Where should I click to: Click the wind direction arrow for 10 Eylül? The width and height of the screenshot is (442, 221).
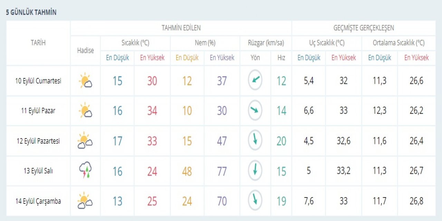pyautogui.click(x=255, y=80)
